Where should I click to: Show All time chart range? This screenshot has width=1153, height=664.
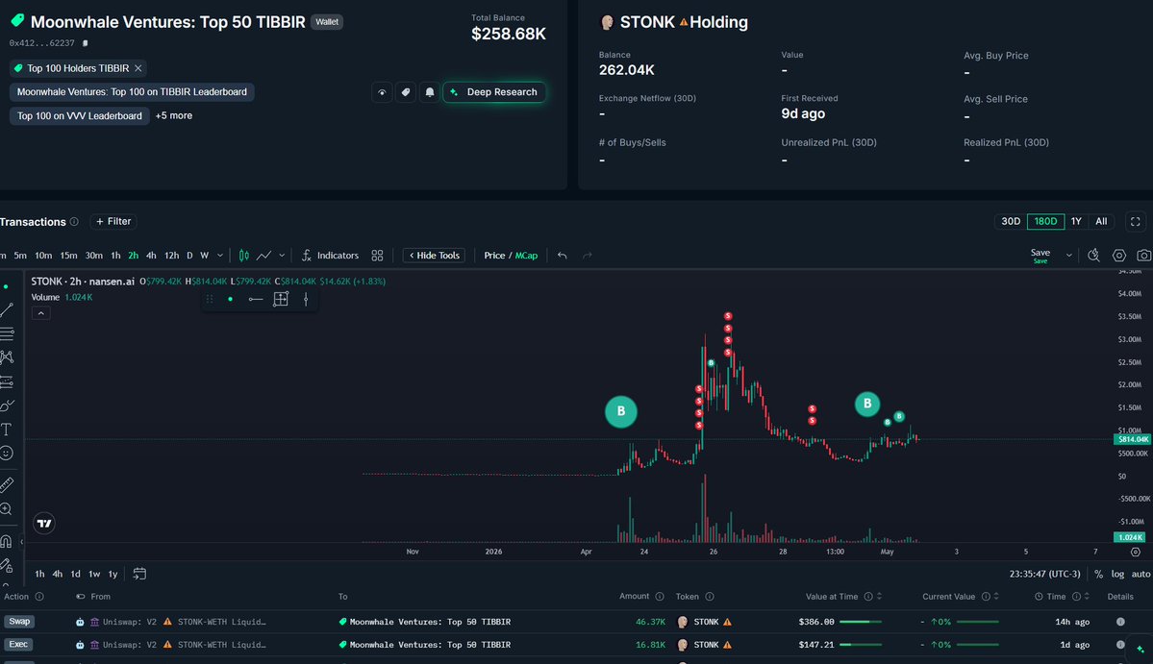[x=1101, y=221]
